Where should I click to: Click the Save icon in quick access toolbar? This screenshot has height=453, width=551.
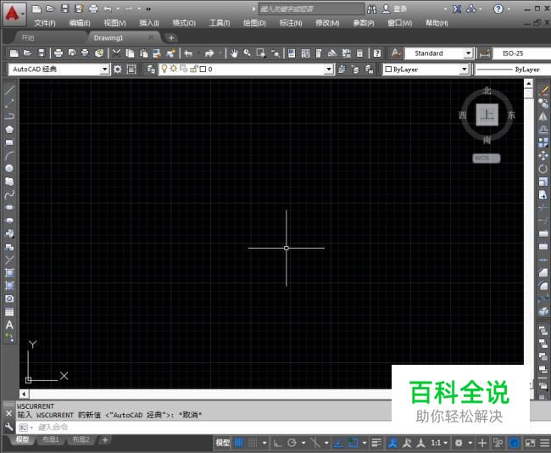[x=64, y=8]
